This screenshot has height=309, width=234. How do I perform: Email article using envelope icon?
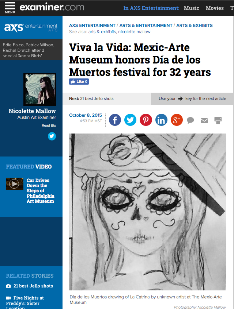pos(204,120)
